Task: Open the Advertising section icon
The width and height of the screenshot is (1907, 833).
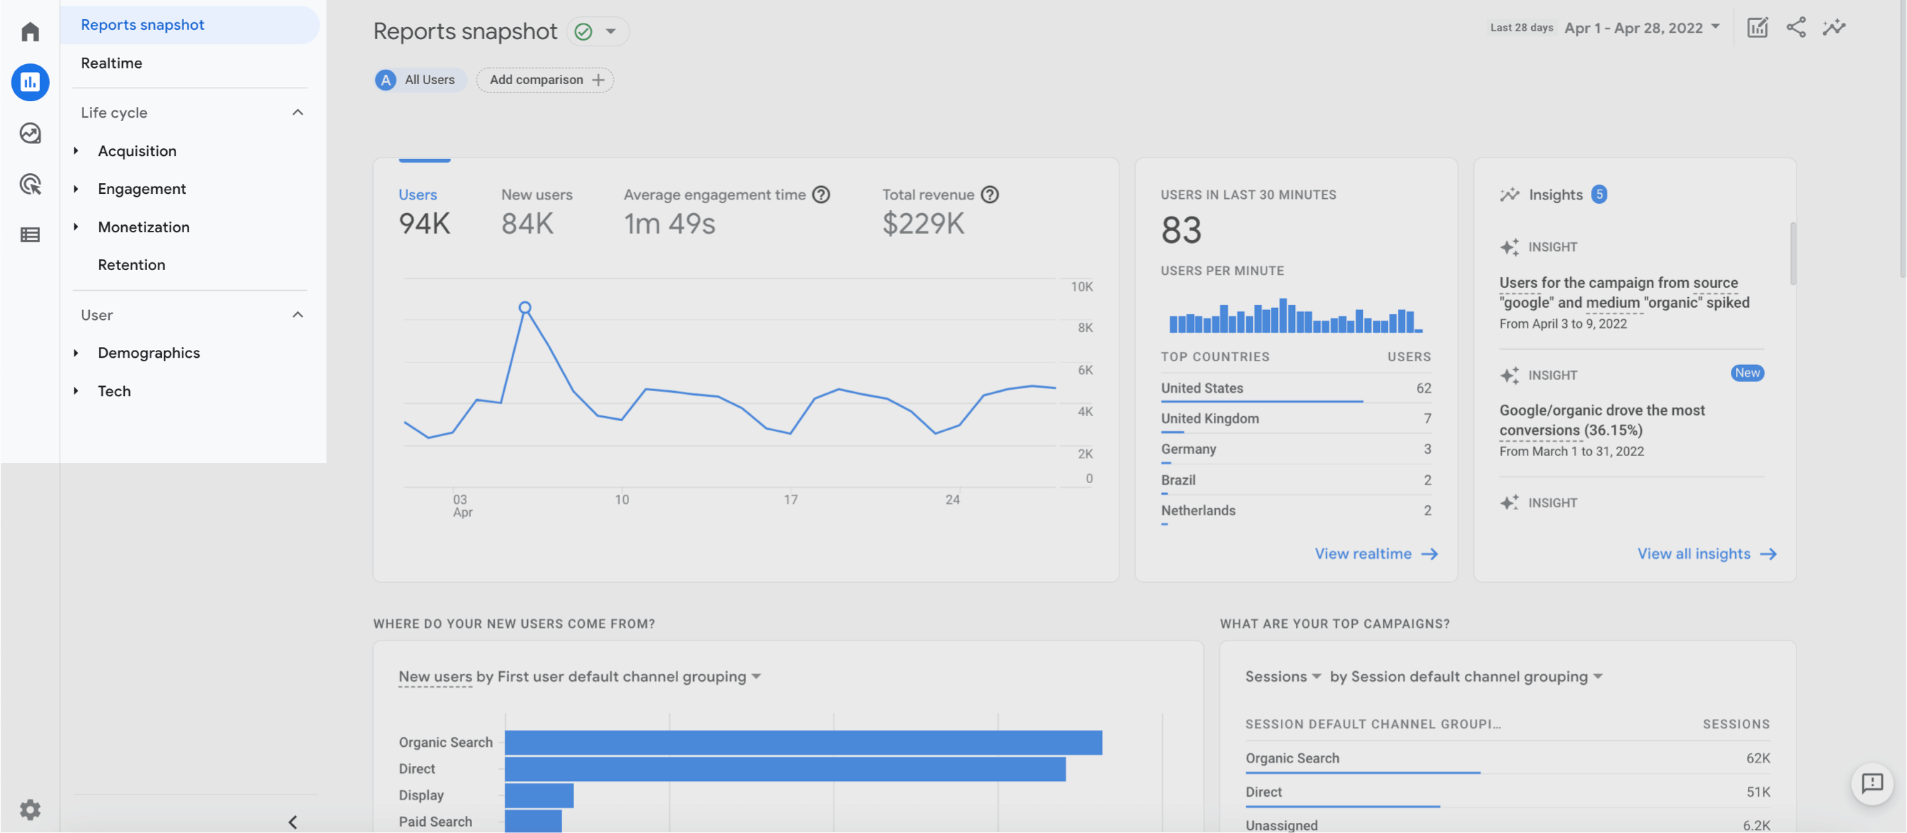Action: 30,185
